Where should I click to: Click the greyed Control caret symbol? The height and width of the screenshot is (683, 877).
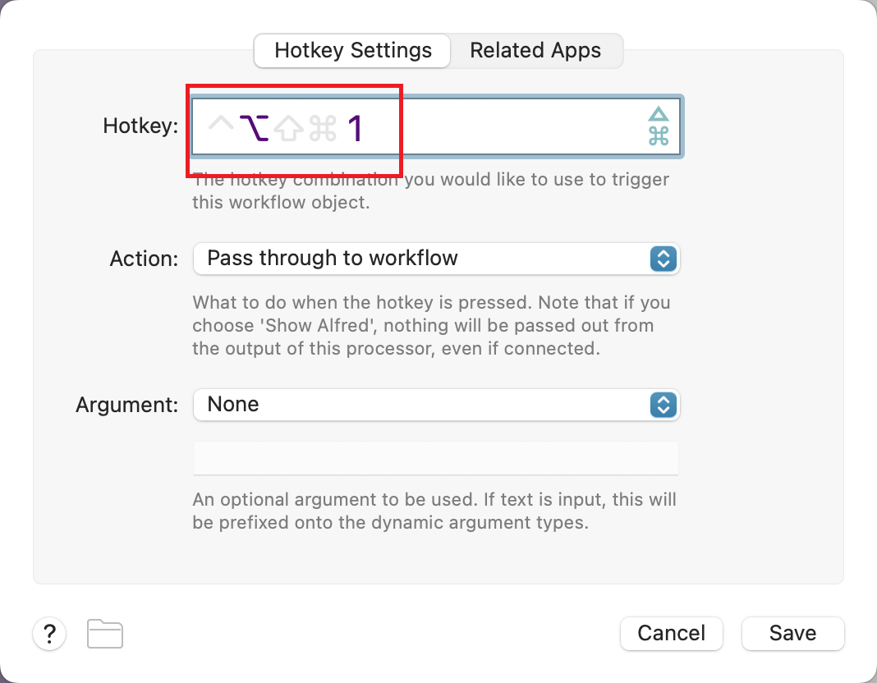(221, 123)
